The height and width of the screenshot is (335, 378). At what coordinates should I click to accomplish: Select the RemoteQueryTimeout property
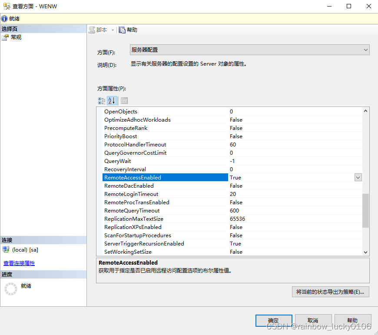(232, 211)
